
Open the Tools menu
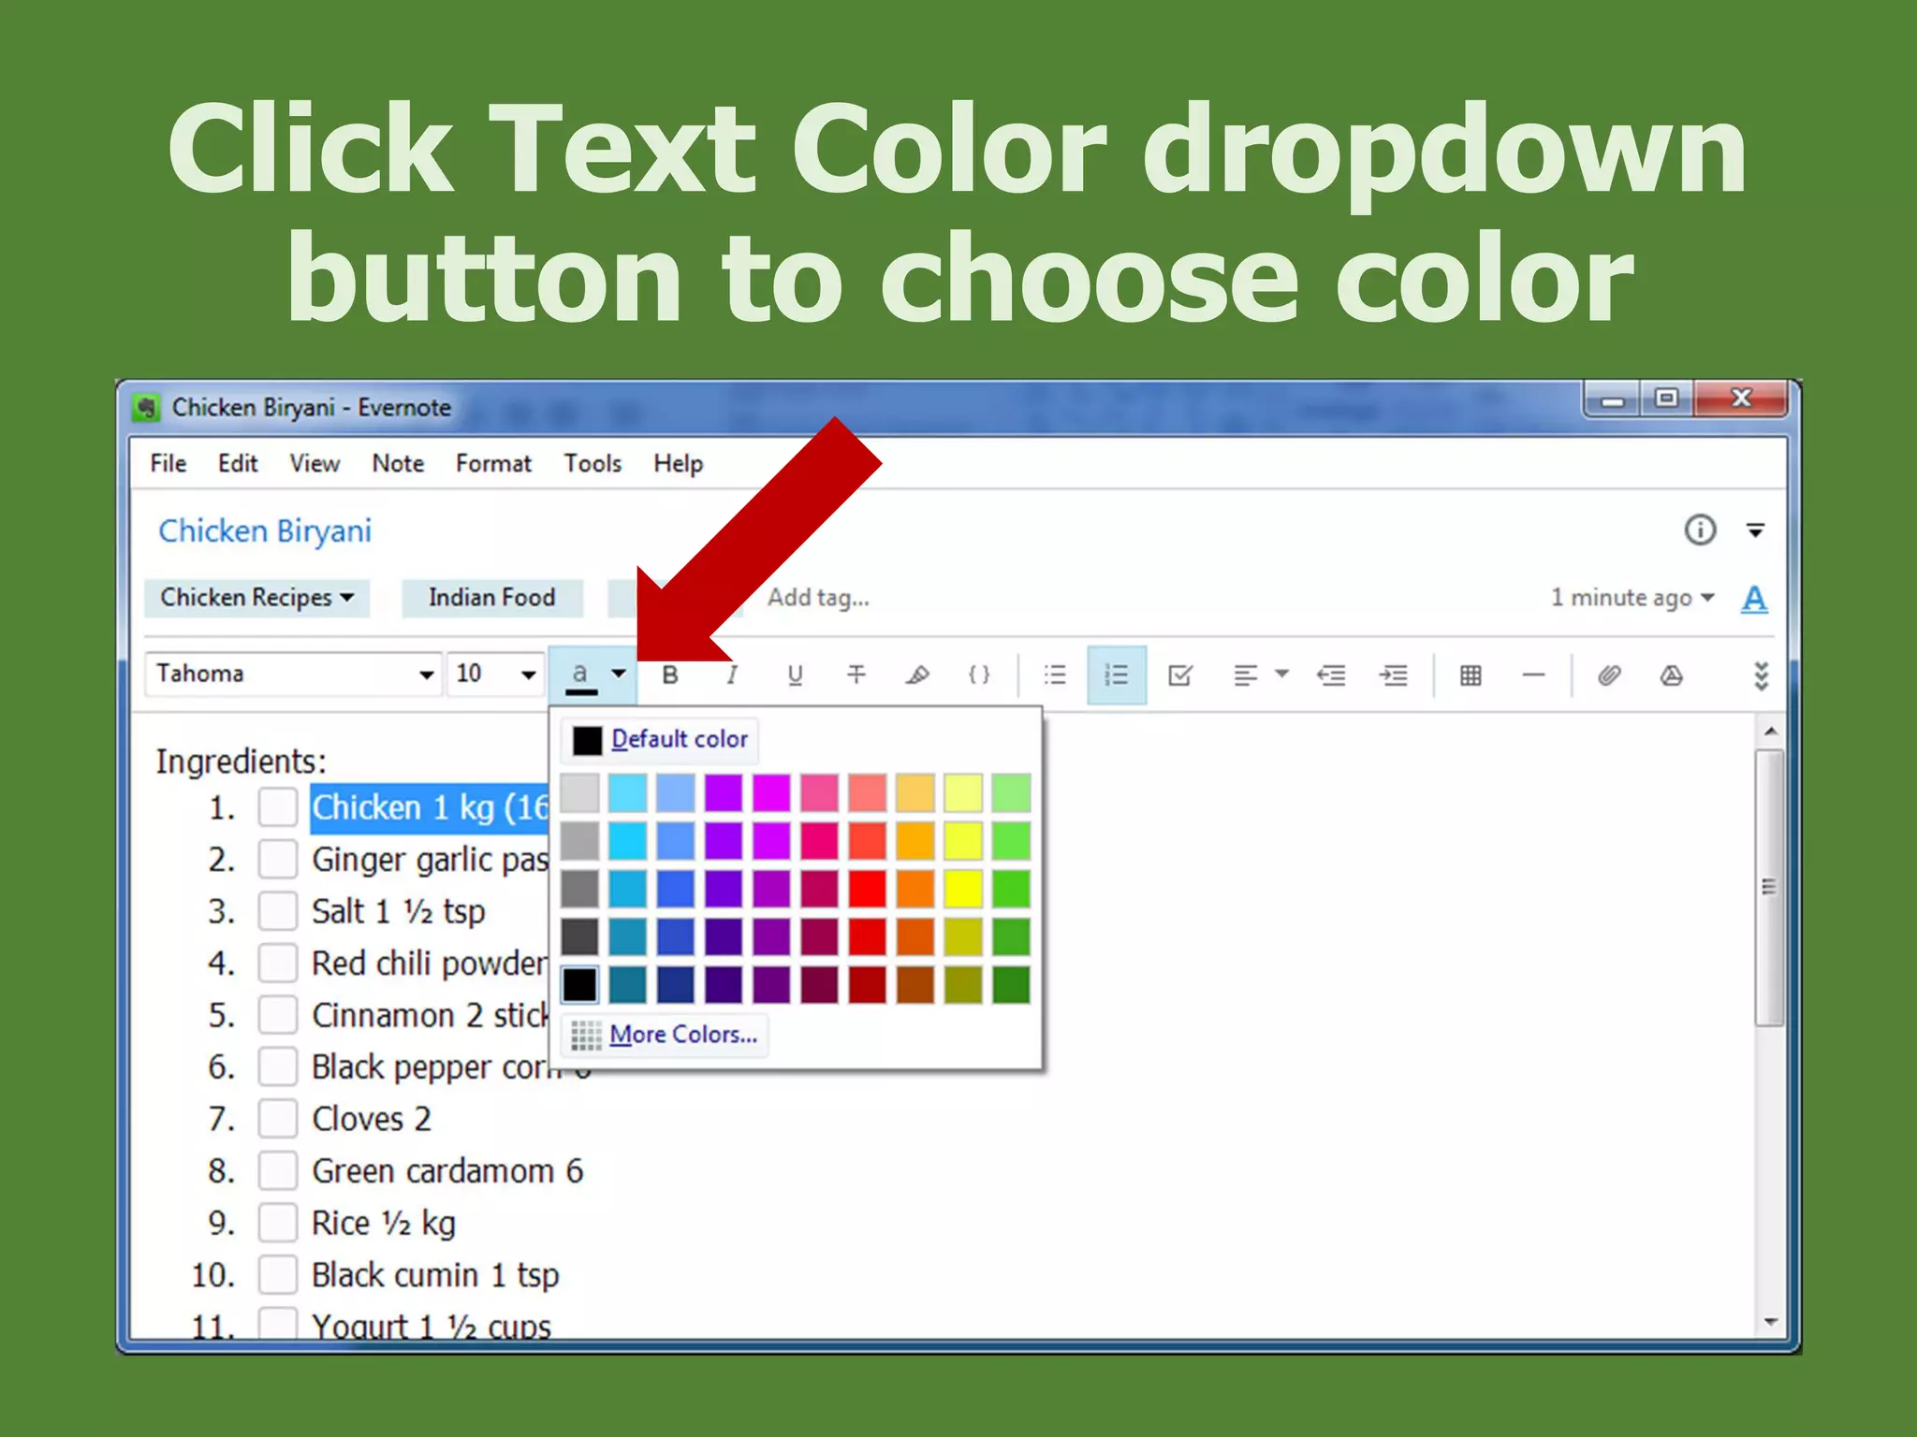(x=593, y=463)
